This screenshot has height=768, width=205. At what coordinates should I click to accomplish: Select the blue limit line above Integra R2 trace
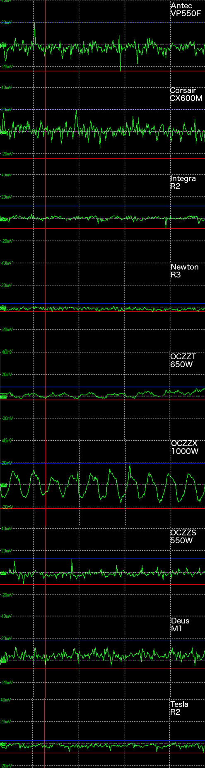102,206
